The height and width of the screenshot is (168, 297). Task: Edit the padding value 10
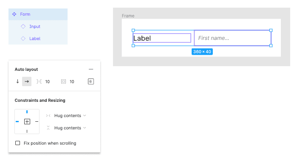[72, 82]
